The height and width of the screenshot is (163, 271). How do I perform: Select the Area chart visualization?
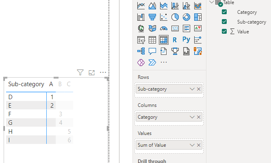pos(152,6)
